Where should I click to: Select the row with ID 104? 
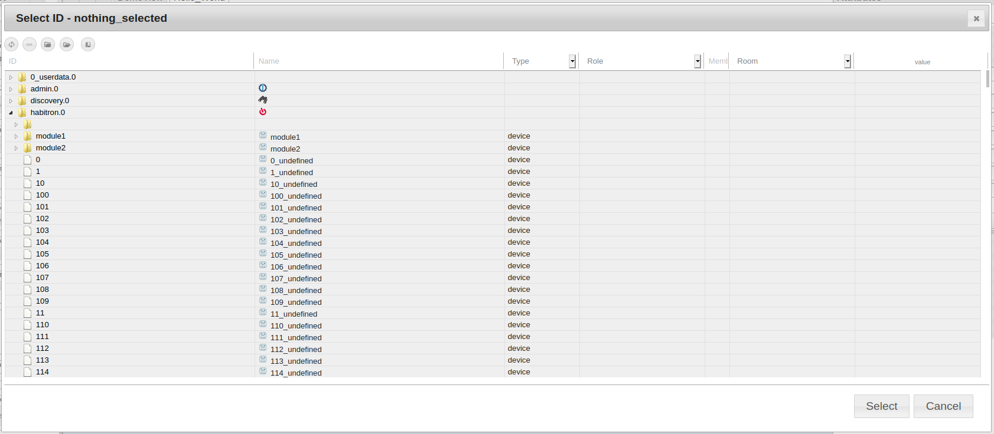493,242
